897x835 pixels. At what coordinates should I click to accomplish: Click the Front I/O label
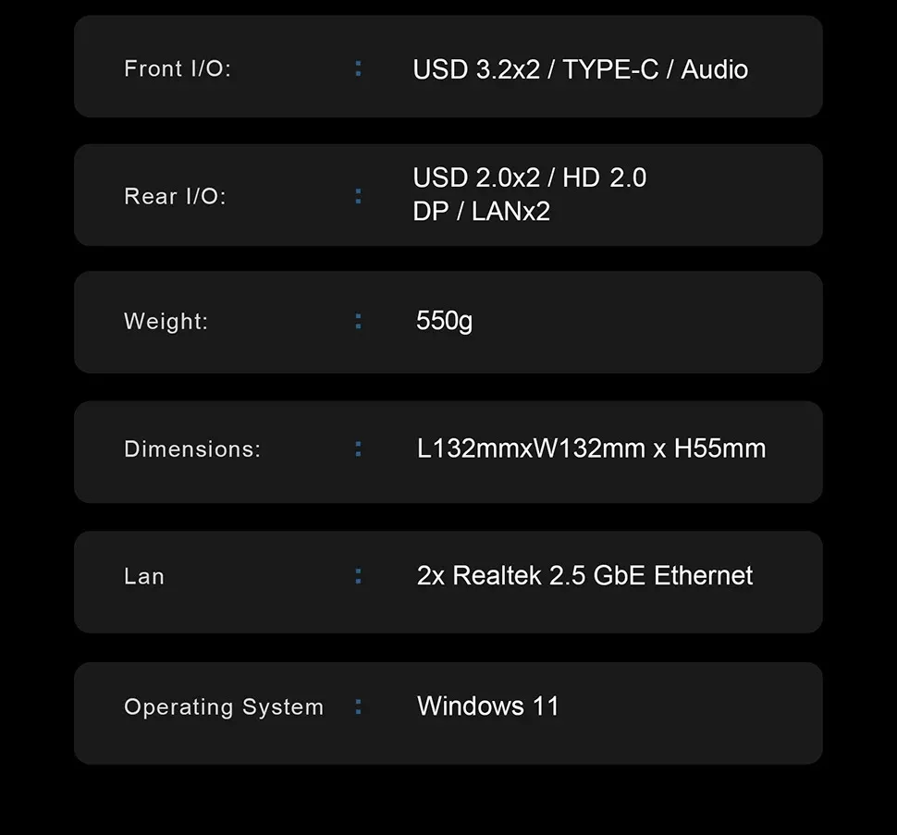click(177, 69)
